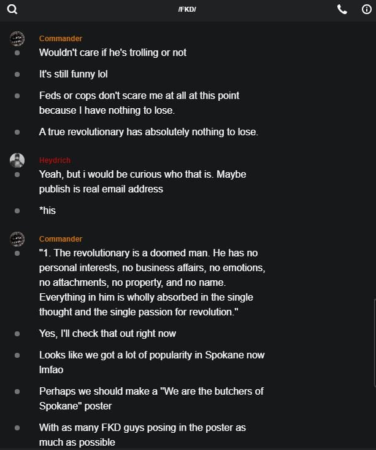This screenshot has height=450, width=376.
Task: Click the first Commander username label
Action: (61, 39)
